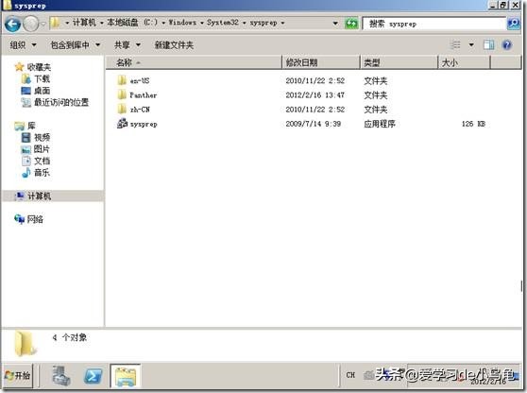Open 收藏夹 in the navigation pane
The height and width of the screenshot is (393, 527).
pos(39,67)
